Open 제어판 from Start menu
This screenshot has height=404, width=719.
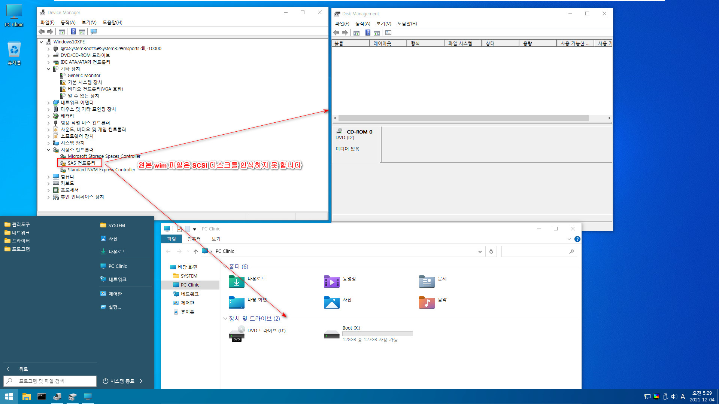111,294
